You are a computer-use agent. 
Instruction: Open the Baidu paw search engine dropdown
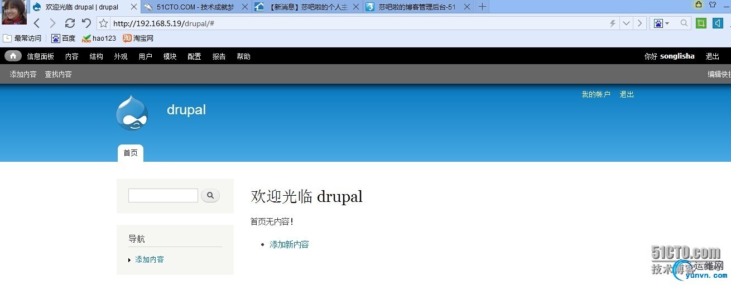pos(662,23)
